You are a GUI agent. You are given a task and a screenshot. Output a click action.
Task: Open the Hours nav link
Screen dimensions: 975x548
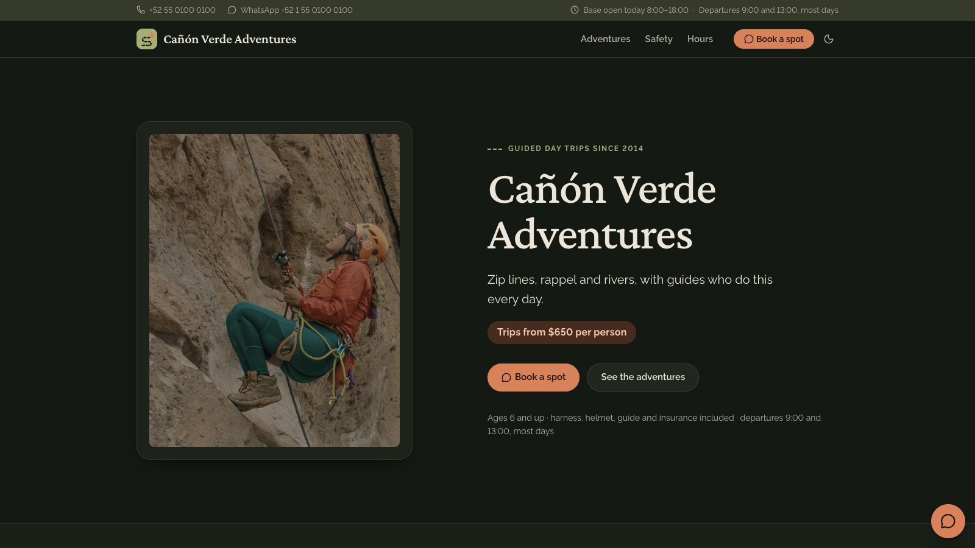(x=700, y=39)
